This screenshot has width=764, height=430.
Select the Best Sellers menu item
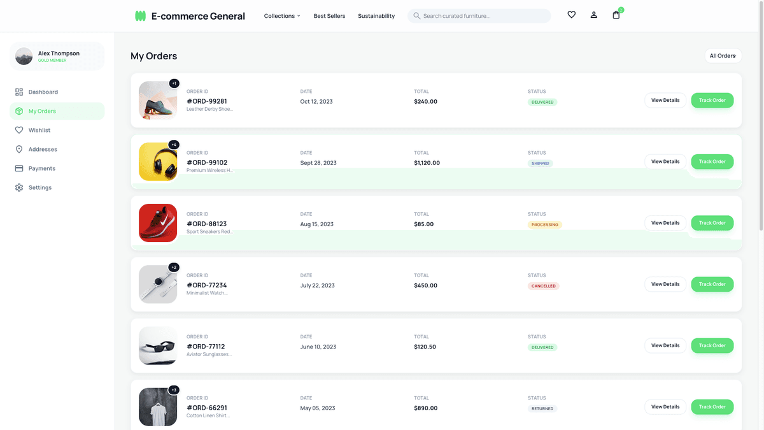tap(329, 15)
